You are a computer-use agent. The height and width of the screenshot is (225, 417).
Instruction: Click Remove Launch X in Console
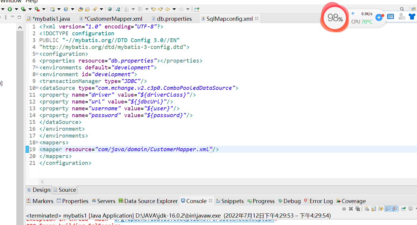point(351,209)
